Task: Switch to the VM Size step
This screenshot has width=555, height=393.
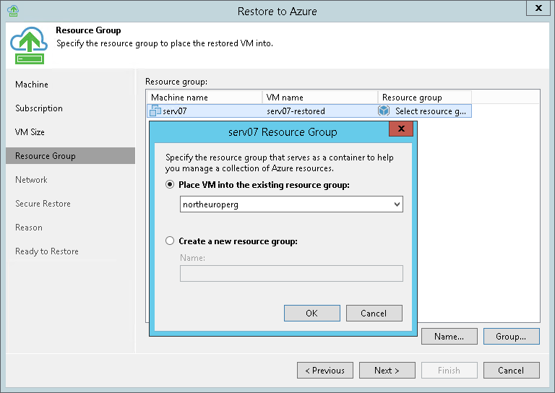Action: coord(30,132)
